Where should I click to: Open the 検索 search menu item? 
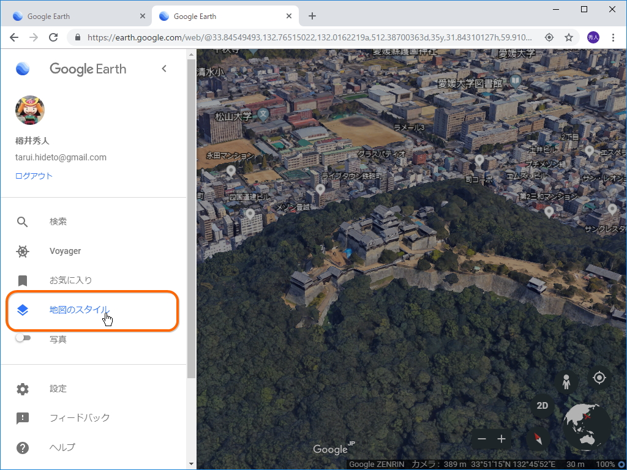coord(94,222)
